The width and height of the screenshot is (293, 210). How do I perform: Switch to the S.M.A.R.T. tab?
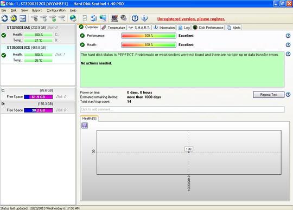139,28
